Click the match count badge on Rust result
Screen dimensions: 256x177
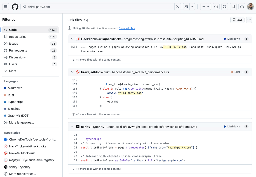tap(246, 72)
